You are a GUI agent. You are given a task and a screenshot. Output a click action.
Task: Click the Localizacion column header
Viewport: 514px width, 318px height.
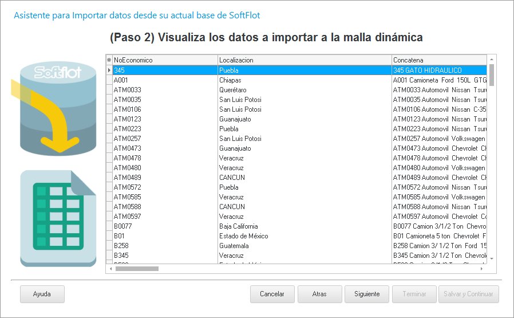(304, 60)
